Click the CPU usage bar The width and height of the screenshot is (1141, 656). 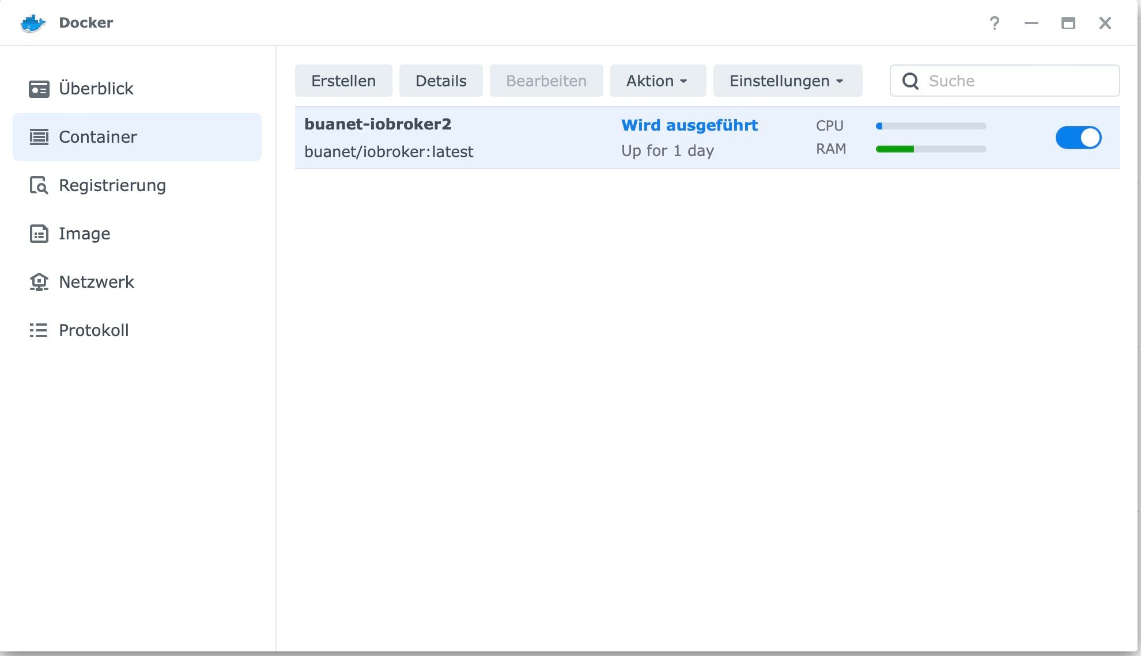click(931, 126)
